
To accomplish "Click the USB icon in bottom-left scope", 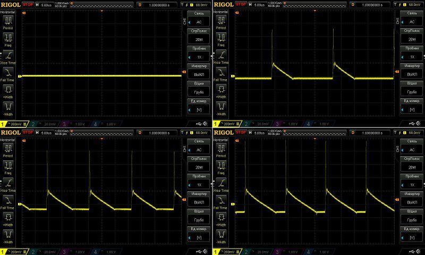I will [198, 251].
